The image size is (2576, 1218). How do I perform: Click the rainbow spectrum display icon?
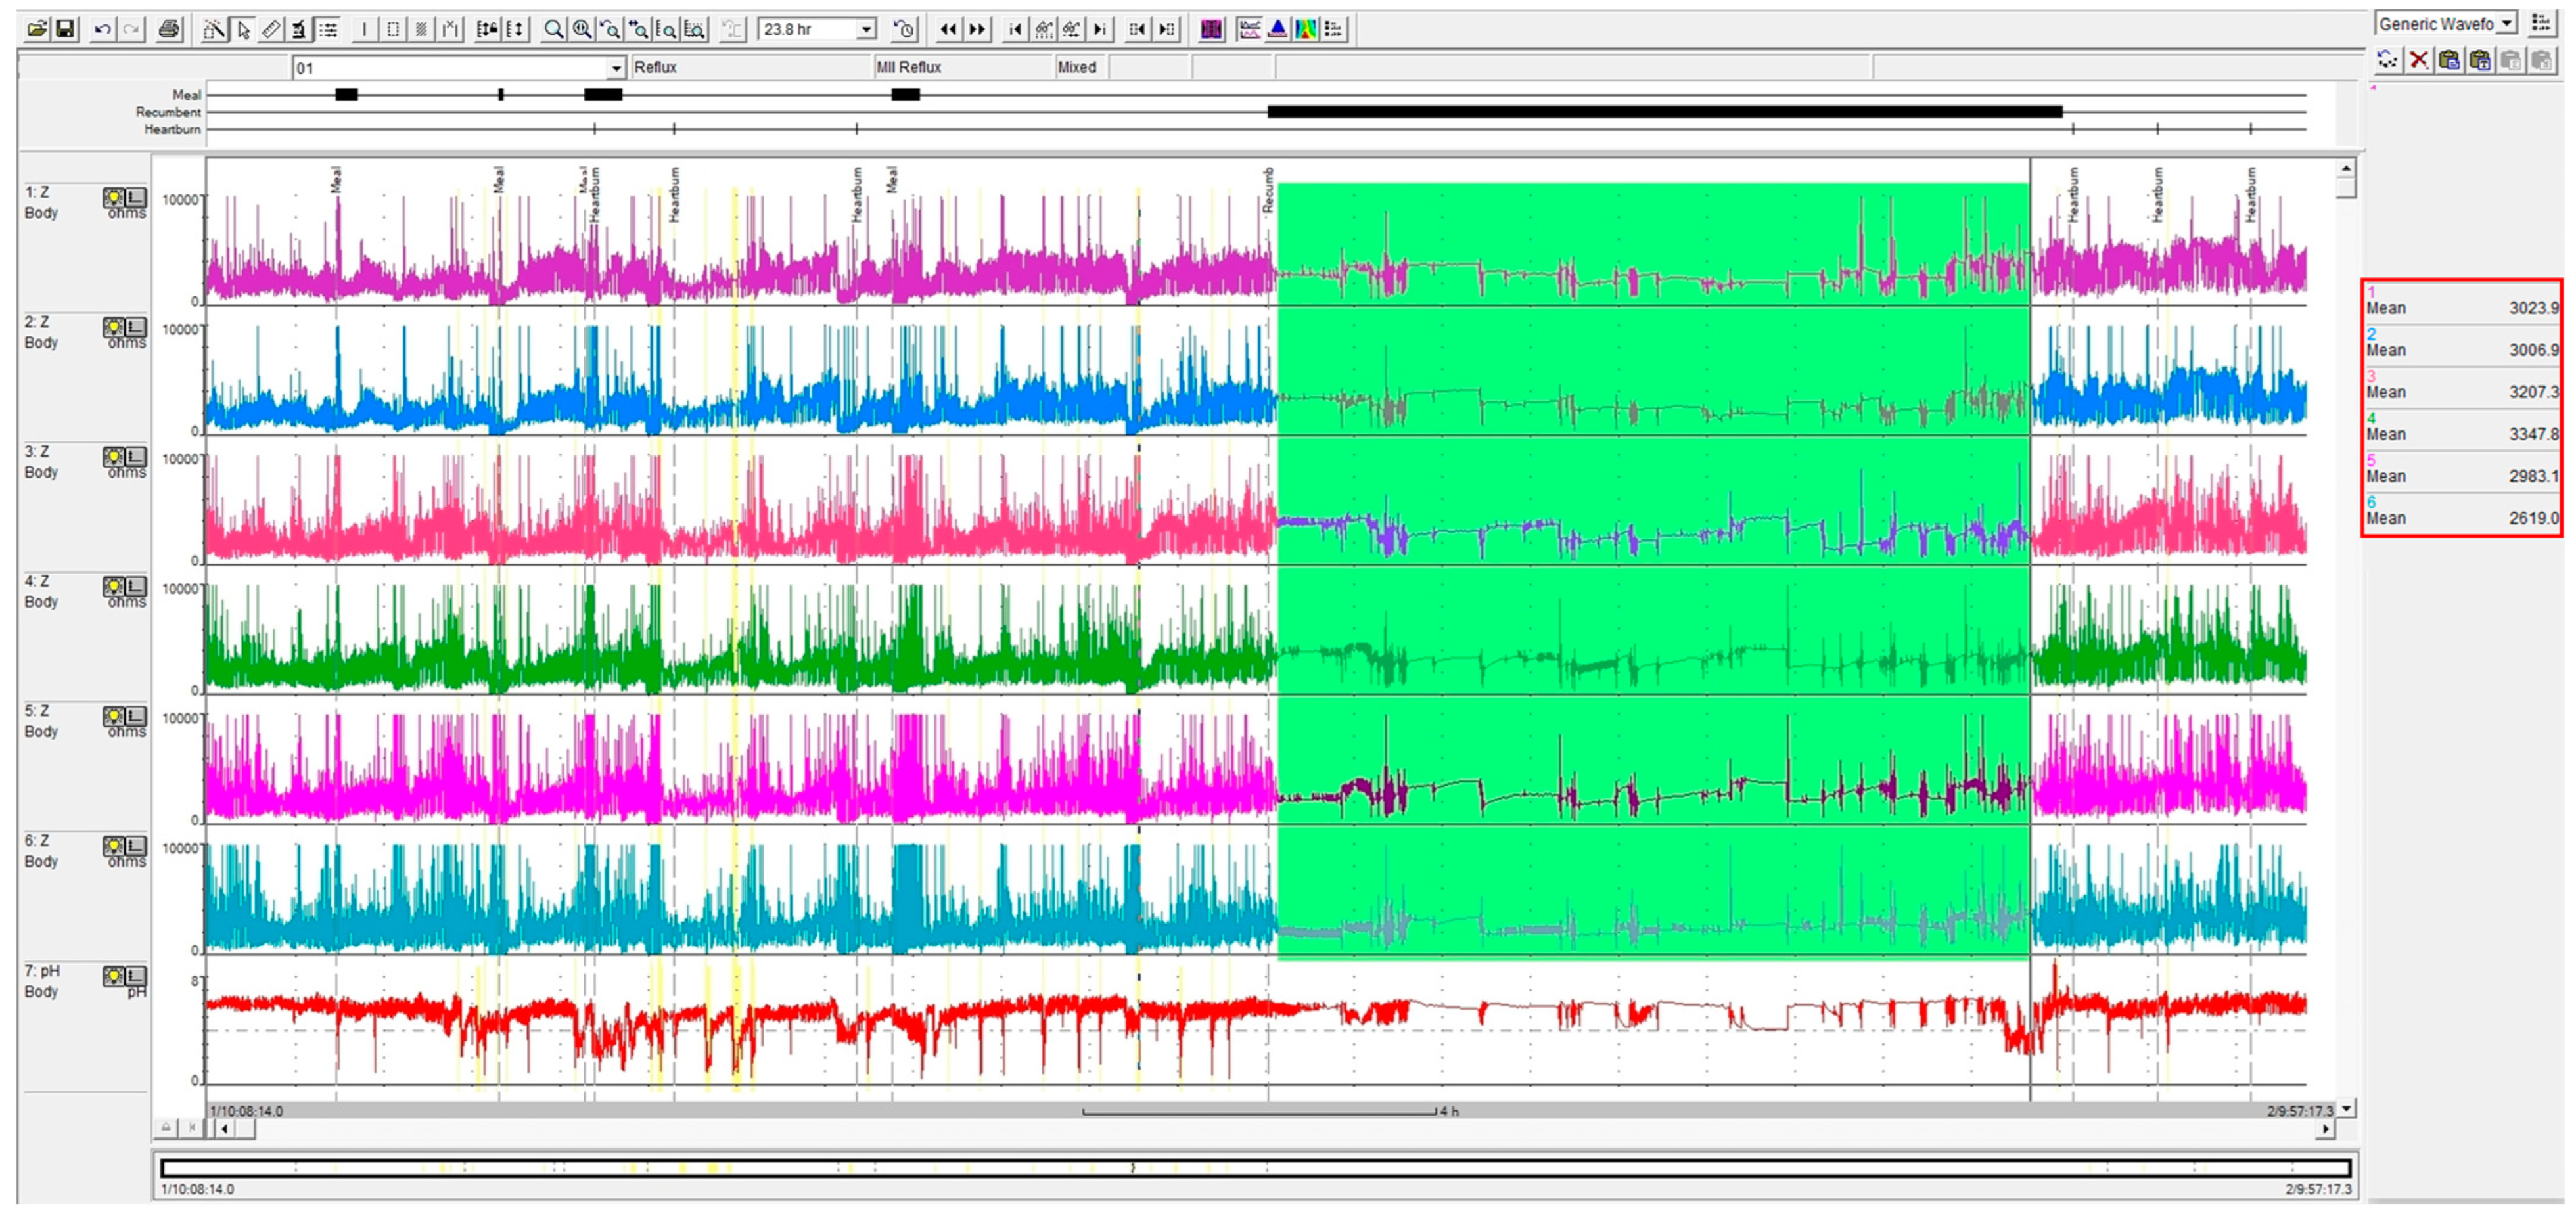tap(1306, 30)
